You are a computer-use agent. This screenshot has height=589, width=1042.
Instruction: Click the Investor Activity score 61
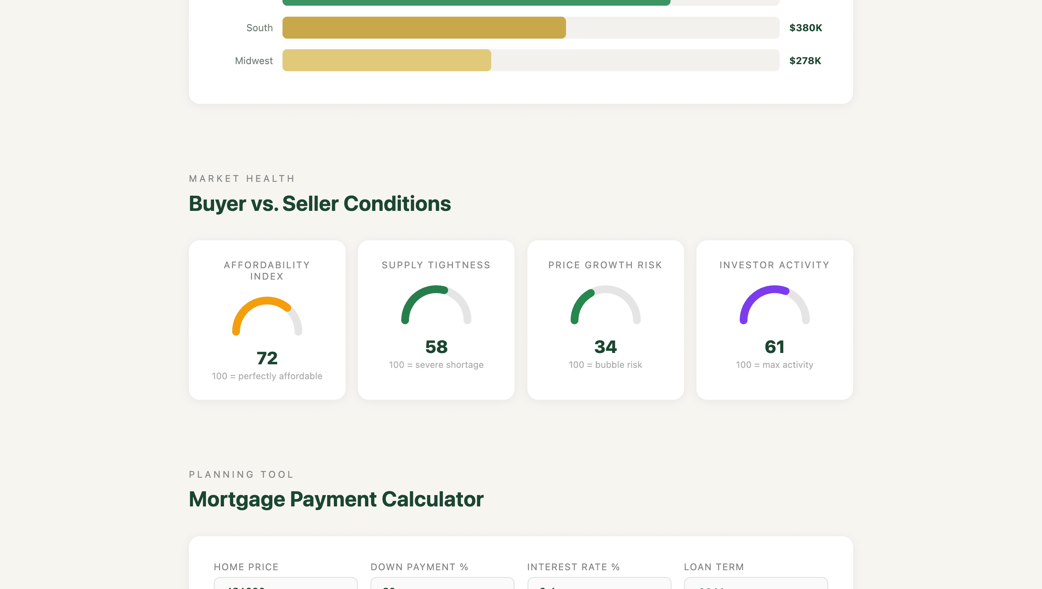coord(774,347)
